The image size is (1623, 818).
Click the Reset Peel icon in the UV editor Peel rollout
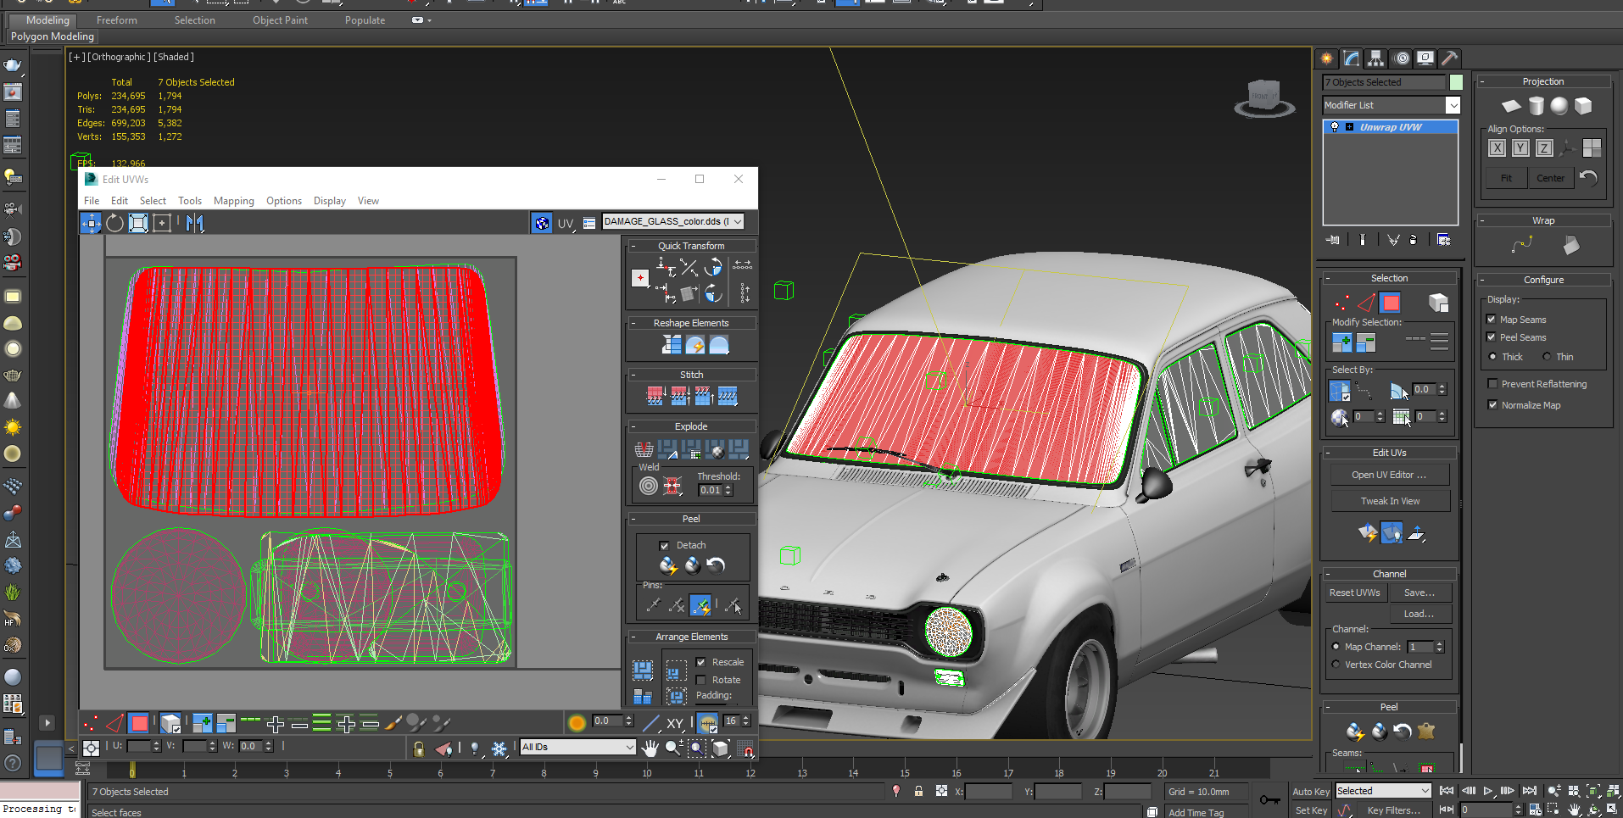(717, 565)
